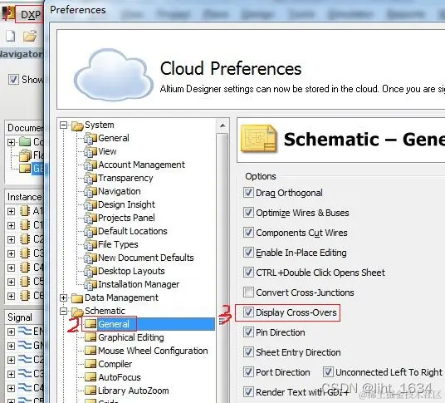
Task: Click the icon beside Installation Manager
Action: [x=90, y=284]
